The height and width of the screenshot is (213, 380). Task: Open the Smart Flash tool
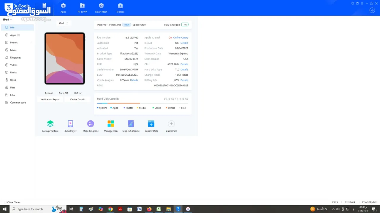[101, 8]
